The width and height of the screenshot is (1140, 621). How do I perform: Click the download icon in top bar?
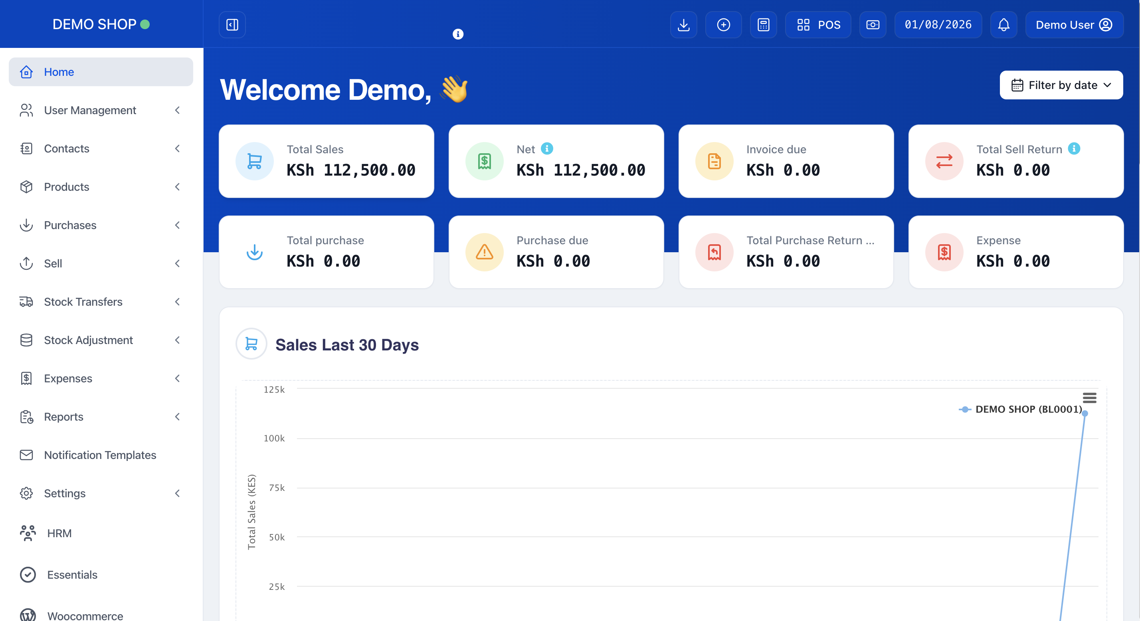pyautogui.click(x=683, y=25)
